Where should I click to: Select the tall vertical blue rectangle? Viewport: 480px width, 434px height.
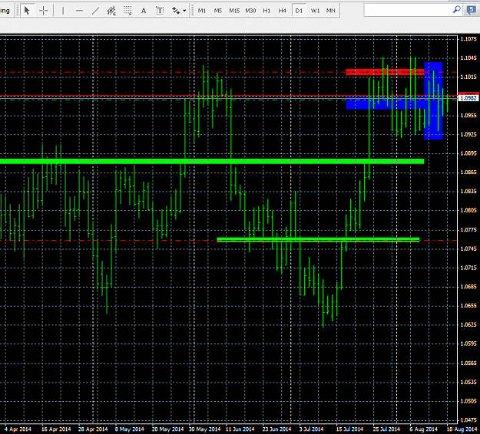pyautogui.click(x=433, y=101)
